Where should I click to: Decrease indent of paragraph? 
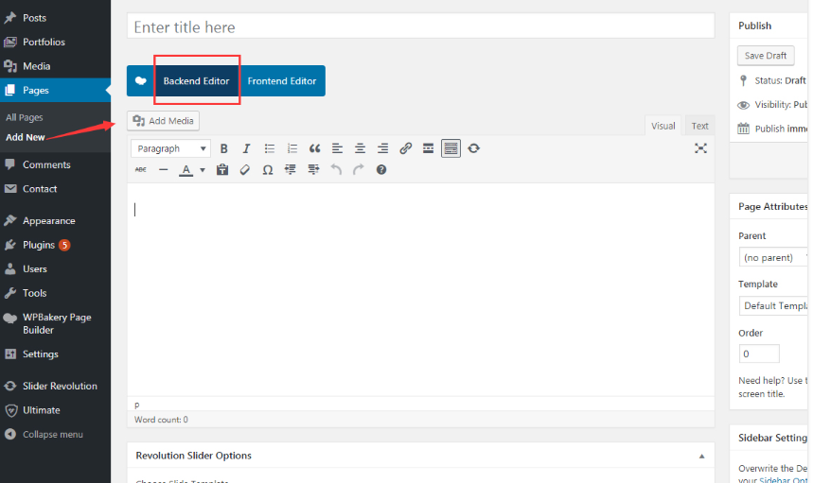(x=291, y=170)
